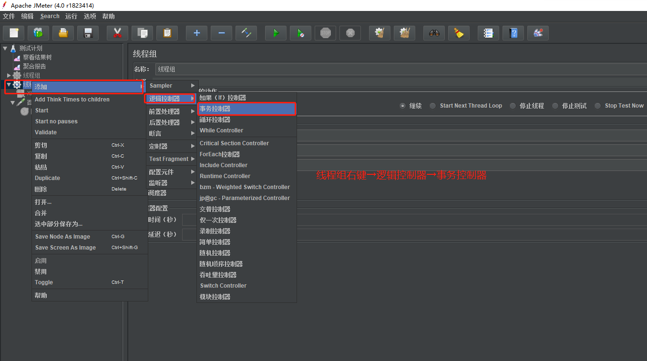
Task: Click the Stop toolbar icon
Action: pos(325,33)
